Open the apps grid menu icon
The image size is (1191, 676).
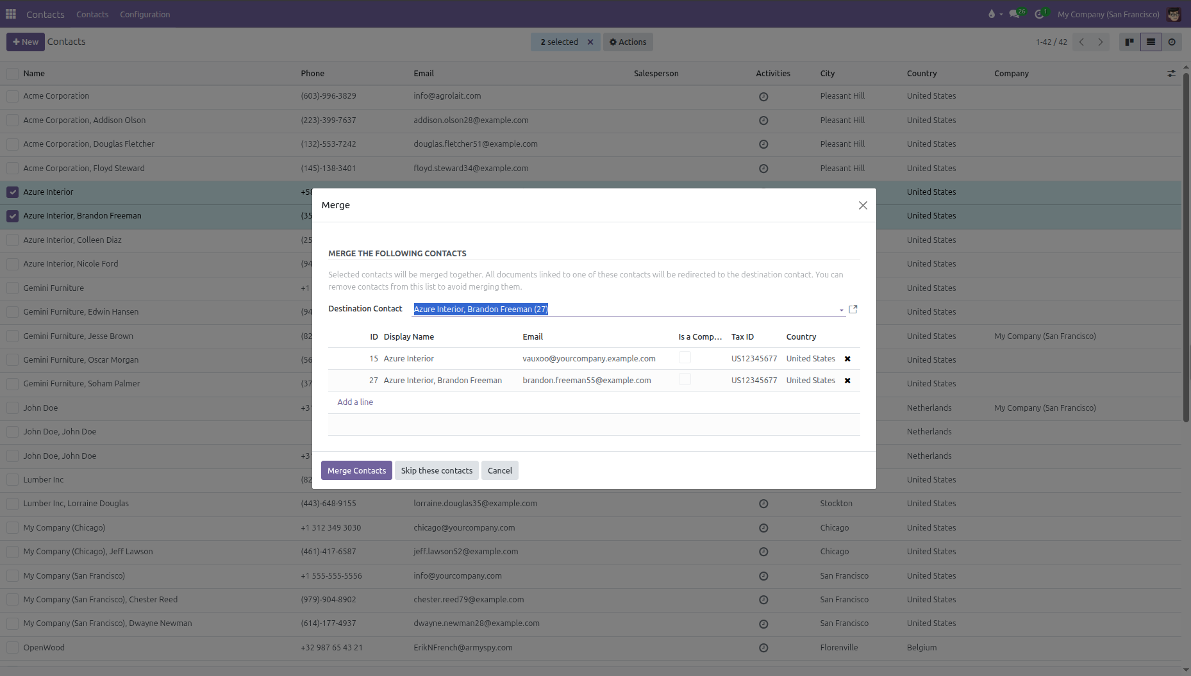[11, 14]
